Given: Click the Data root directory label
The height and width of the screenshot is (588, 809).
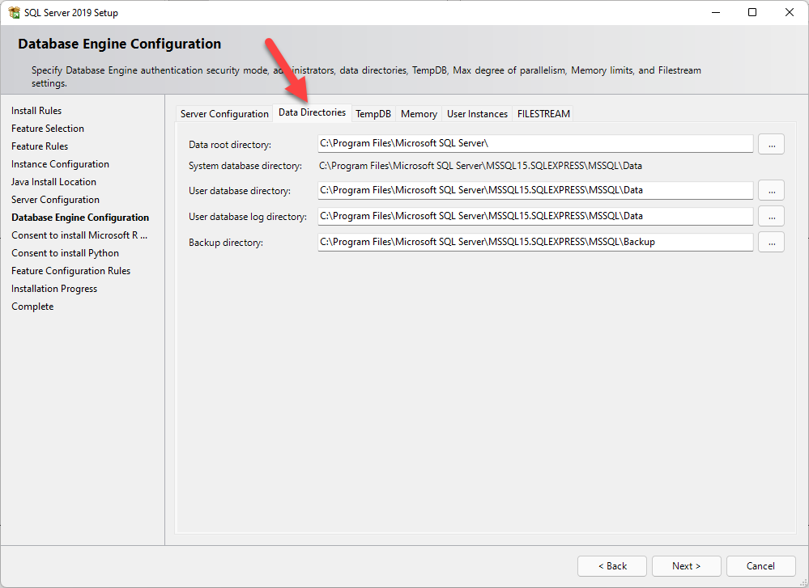Looking at the screenshot, I should pyautogui.click(x=230, y=145).
